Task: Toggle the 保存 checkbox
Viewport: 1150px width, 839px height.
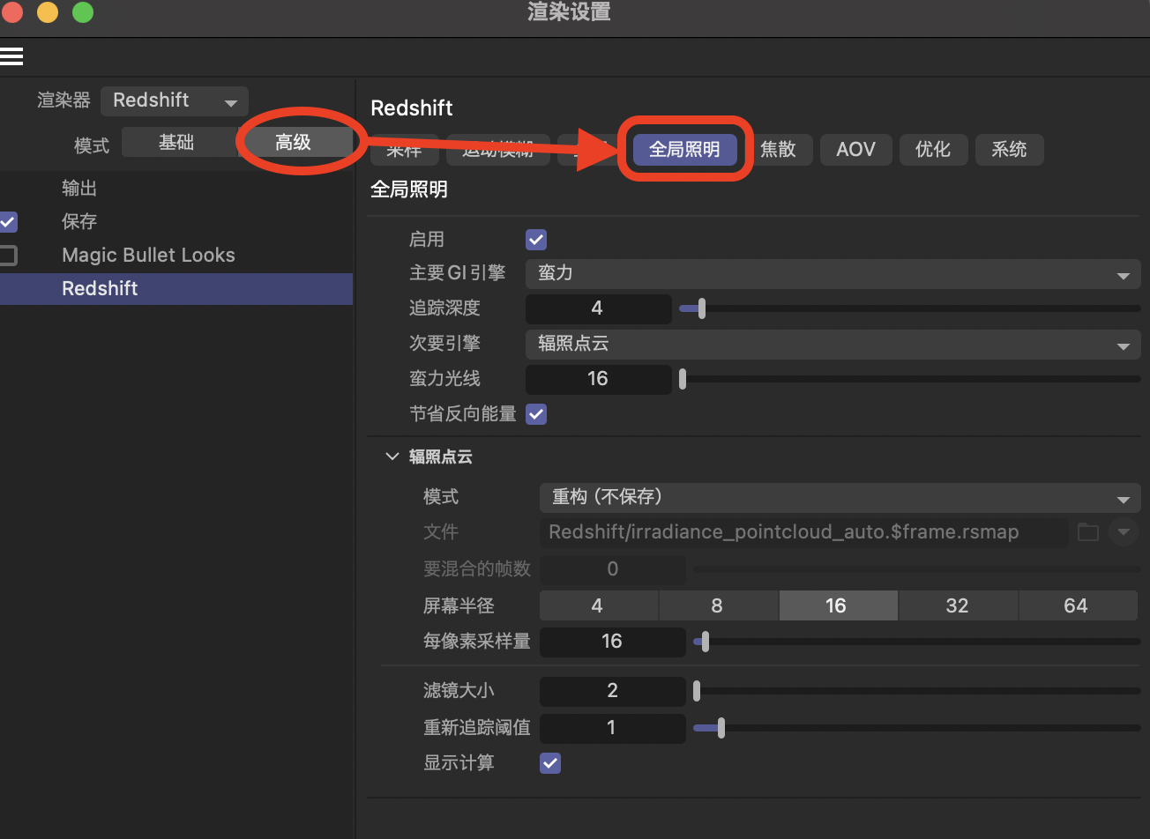Action: click(8, 221)
